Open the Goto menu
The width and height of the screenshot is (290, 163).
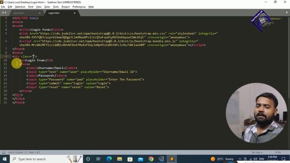[x=47, y=7]
